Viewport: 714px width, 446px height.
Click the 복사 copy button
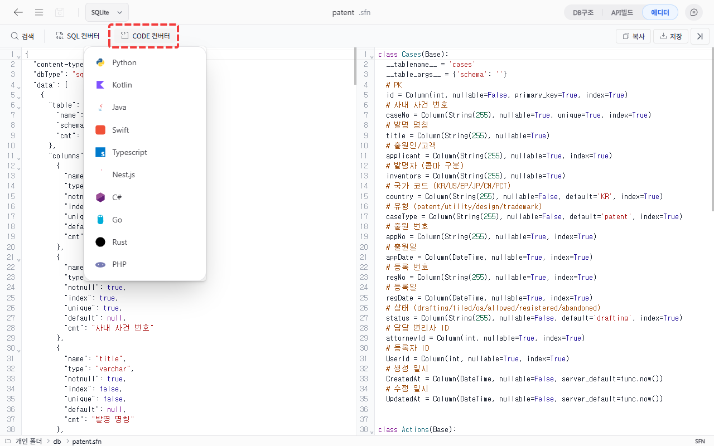pos(634,36)
